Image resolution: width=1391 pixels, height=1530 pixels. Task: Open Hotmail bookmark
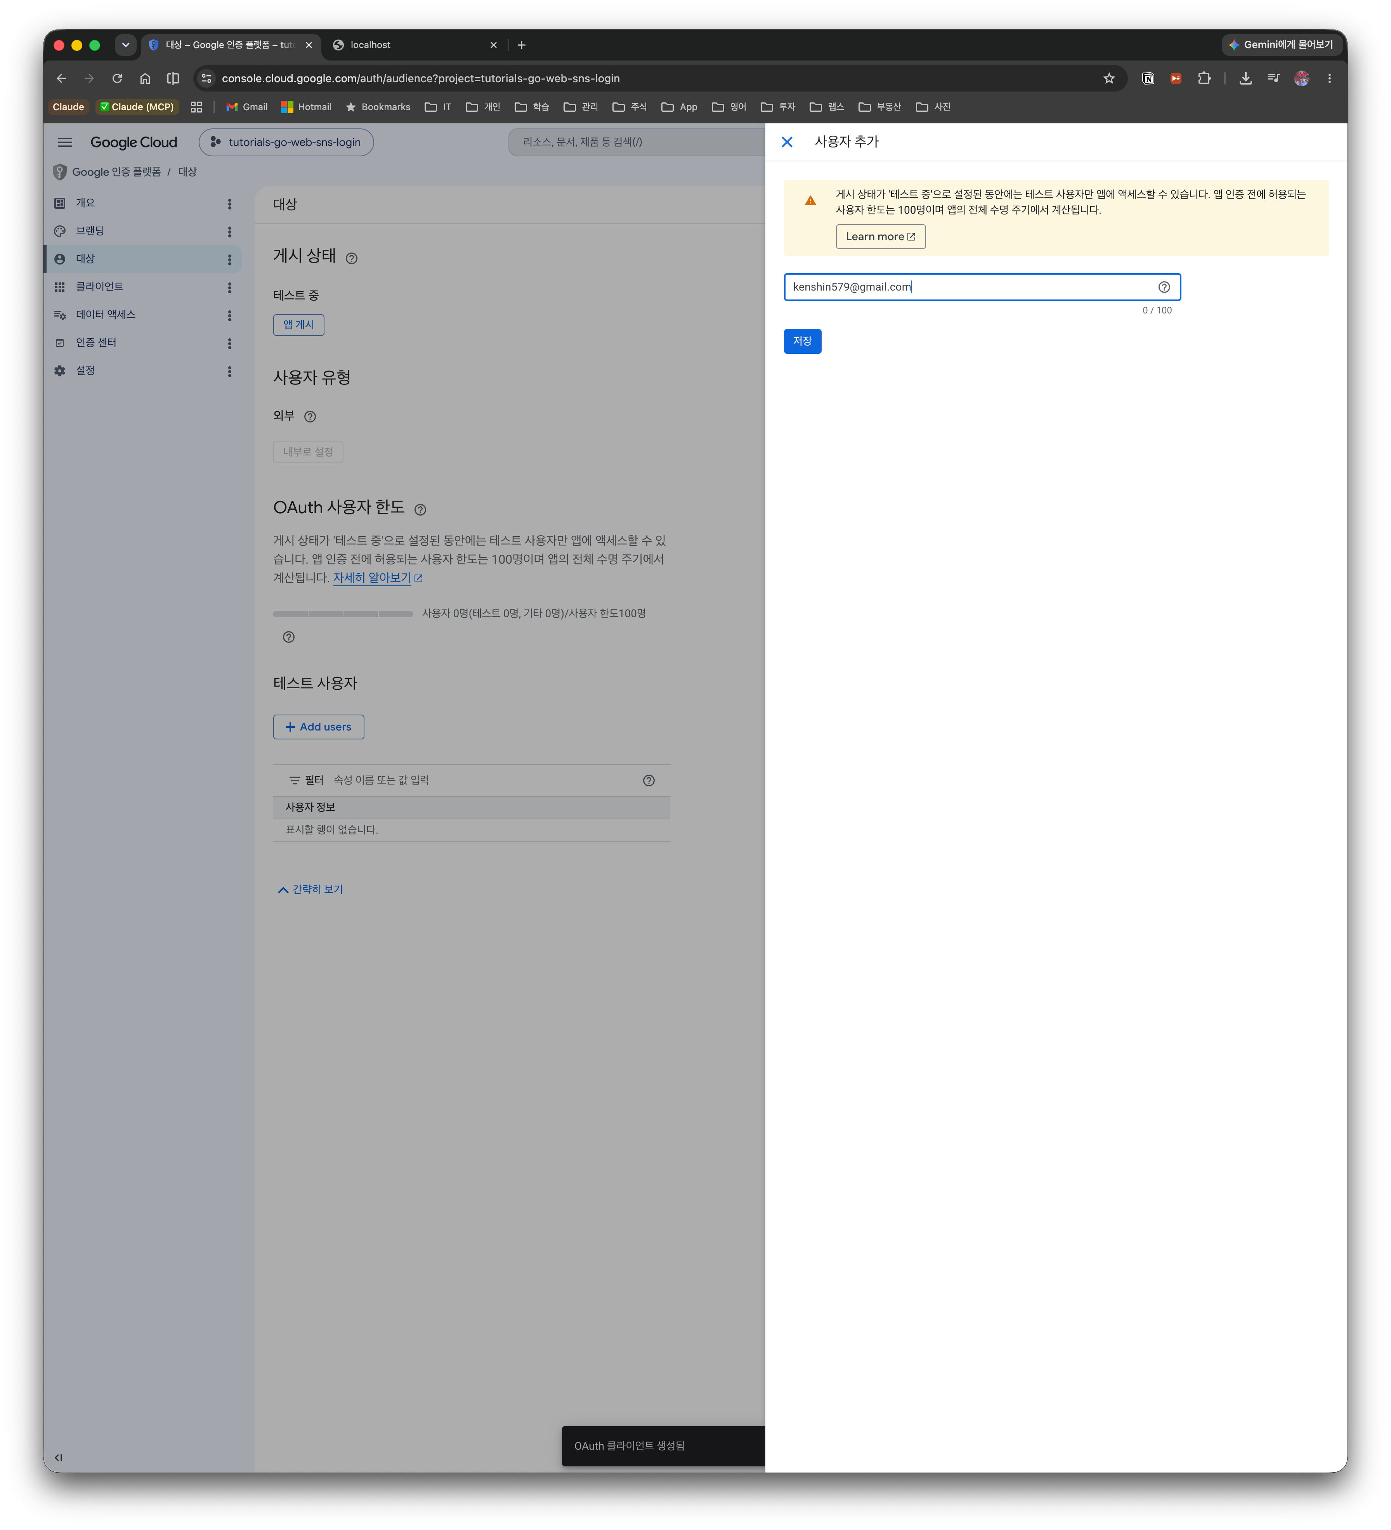click(307, 107)
